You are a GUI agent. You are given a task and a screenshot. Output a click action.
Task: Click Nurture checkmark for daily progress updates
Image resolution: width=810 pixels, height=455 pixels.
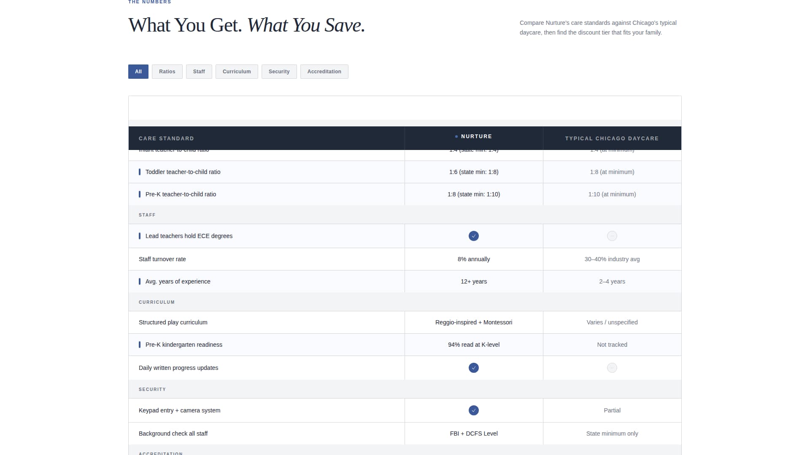coord(474,368)
